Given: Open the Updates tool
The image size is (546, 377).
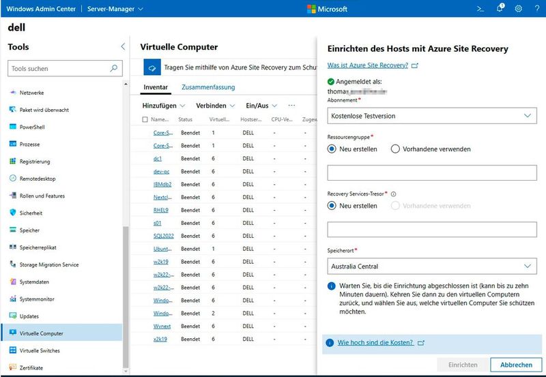Looking at the screenshot, I should pos(29,316).
